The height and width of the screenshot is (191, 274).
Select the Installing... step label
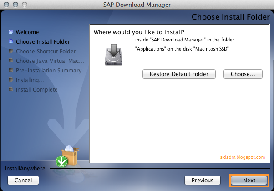pyautogui.click(x=30, y=80)
